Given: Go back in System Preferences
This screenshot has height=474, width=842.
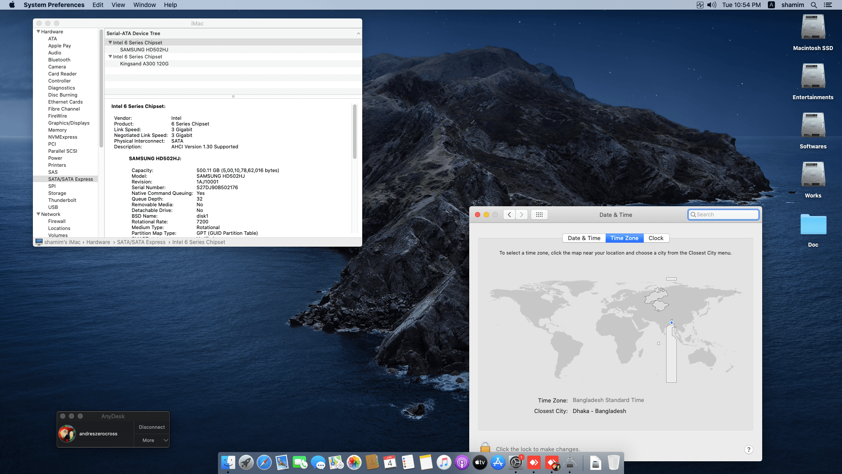Looking at the screenshot, I should [x=509, y=215].
